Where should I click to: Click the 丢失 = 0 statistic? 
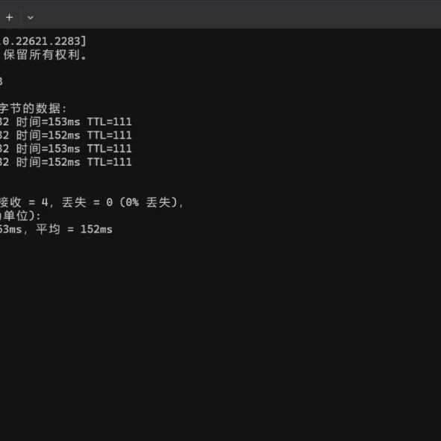click(x=87, y=202)
